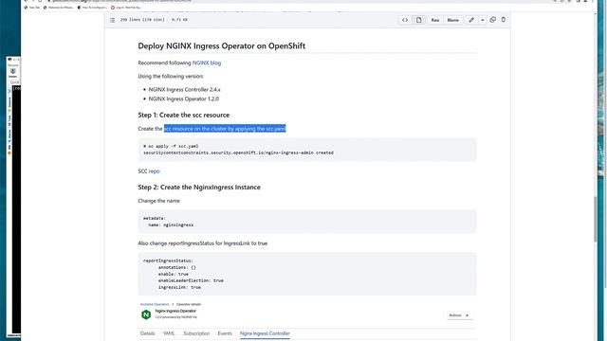
Task: Click 'NGINX Ingress Operator 1.2.0' bullet
Action: coord(183,99)
